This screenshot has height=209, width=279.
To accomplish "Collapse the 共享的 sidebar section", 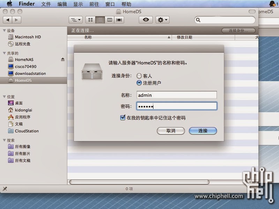I will (5, 53).
